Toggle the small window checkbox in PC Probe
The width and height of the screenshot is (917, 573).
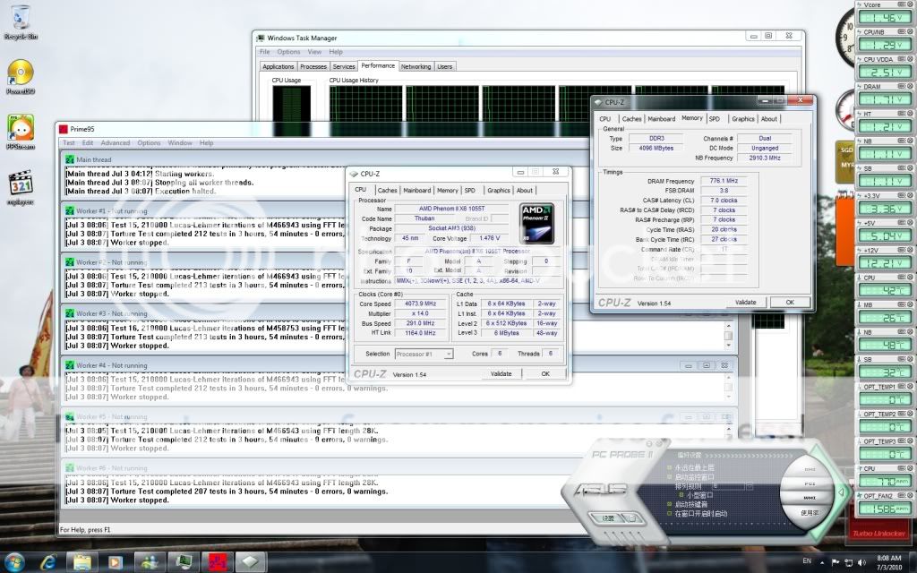681,494
